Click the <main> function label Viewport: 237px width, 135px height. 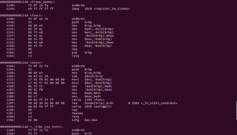coord(36,63)
